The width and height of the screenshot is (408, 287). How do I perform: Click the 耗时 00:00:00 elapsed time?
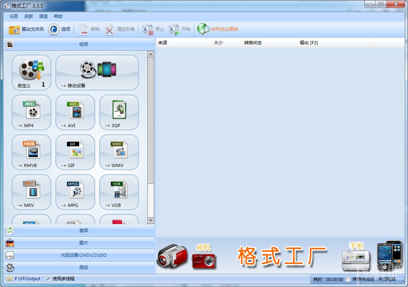[x=328, y=279]
